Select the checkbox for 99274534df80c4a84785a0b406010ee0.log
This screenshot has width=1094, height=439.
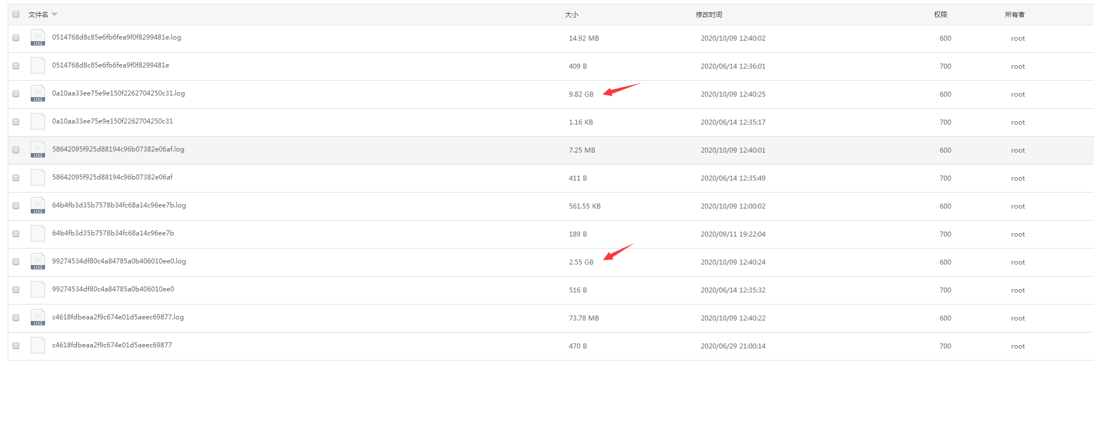pyautogui.click(x=16, y=262)
